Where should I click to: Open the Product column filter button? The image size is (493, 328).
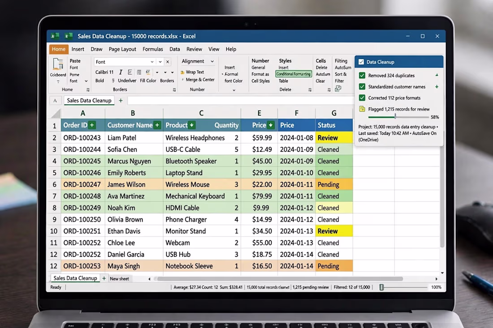click(191, 125)
